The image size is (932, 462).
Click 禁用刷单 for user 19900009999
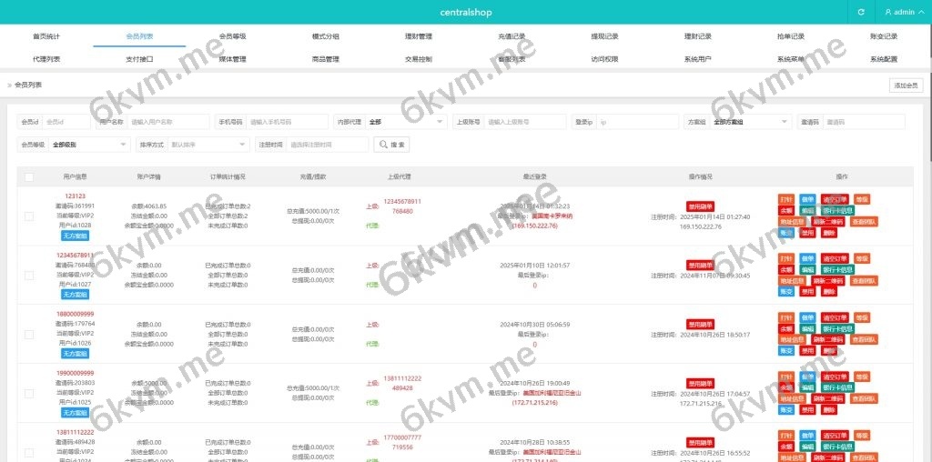tap(700, 384)
